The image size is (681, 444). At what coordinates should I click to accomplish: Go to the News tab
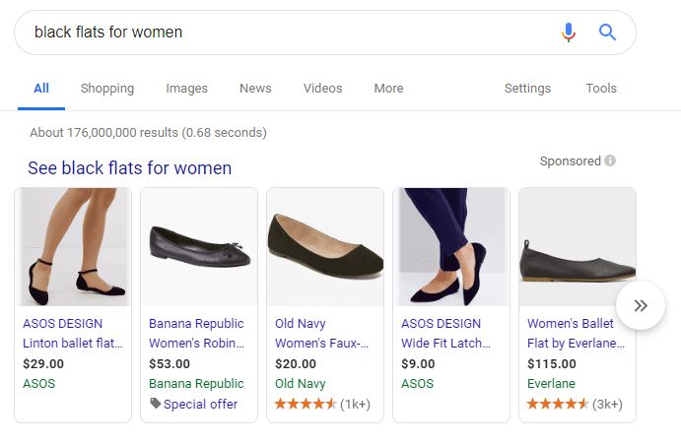point(255,88)
